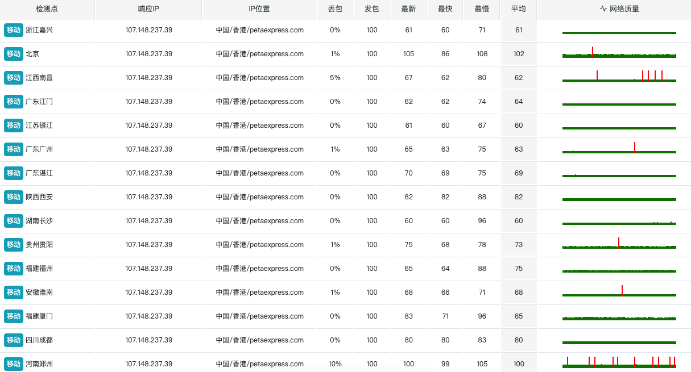Open the network quality chart for 广东广州
691x372 pixels.
(x=619, y=148)
